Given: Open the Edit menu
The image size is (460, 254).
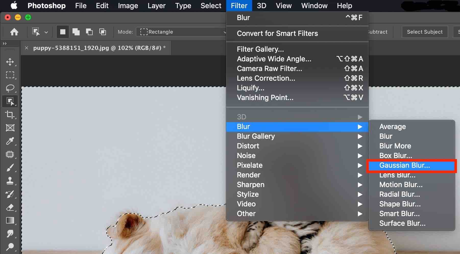Looking at the screenshot, I should coord(102,6).
